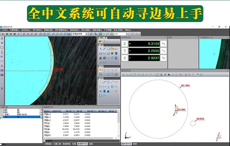Select the sphere element tool
The width and height of the screenshot is (230, 146).
pyautogui.click(x=104, y=58)
